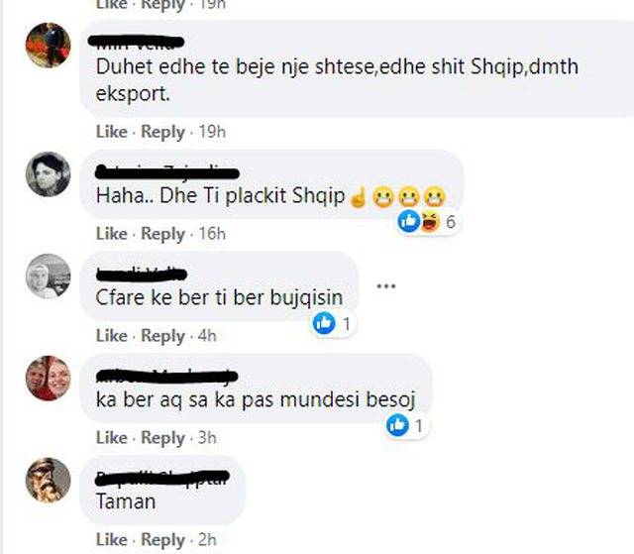Image resolution: width=634 pixels, height=554 pixels.
Task: Click the like reaction icon under 'Haha.. Dhe Ti' comment
Action: point(409,221)
